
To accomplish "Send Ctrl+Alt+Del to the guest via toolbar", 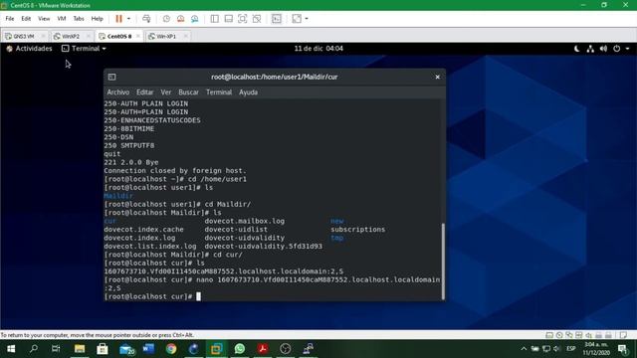I will coord(146,19).
